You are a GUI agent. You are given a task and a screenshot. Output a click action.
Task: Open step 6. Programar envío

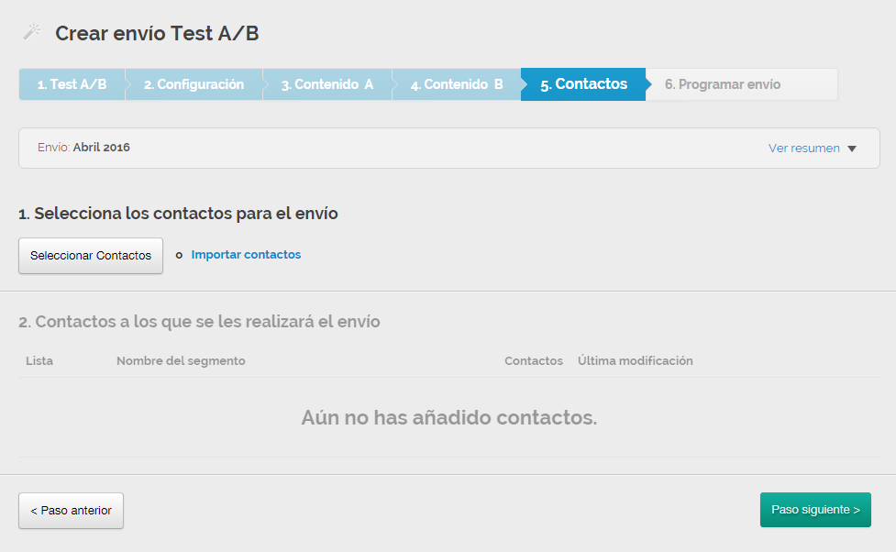(x=723, y=84)
